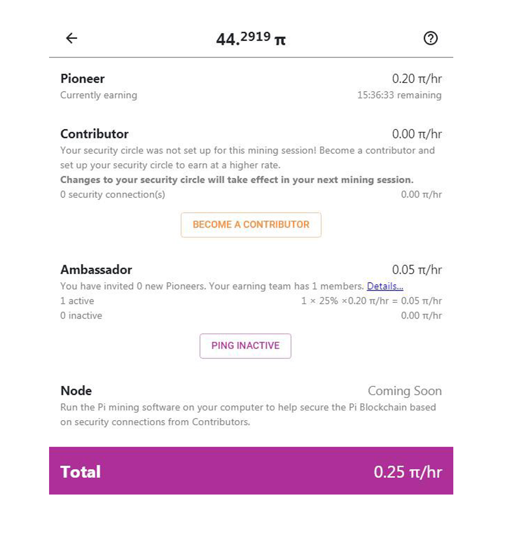Image resolution: width=512 pixels, height=536 pixels.
Task: Select the Ambassador section heading
Action: tap(96, 270)
